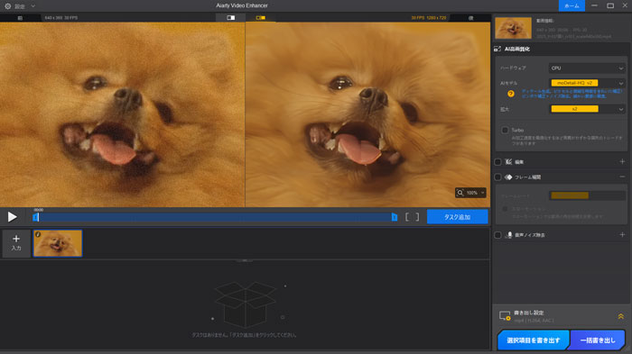This screenshot has width=632, height=354.
Task: Click the export settings monitor icon
Action: pyautogui.click(x=505, y=316)
